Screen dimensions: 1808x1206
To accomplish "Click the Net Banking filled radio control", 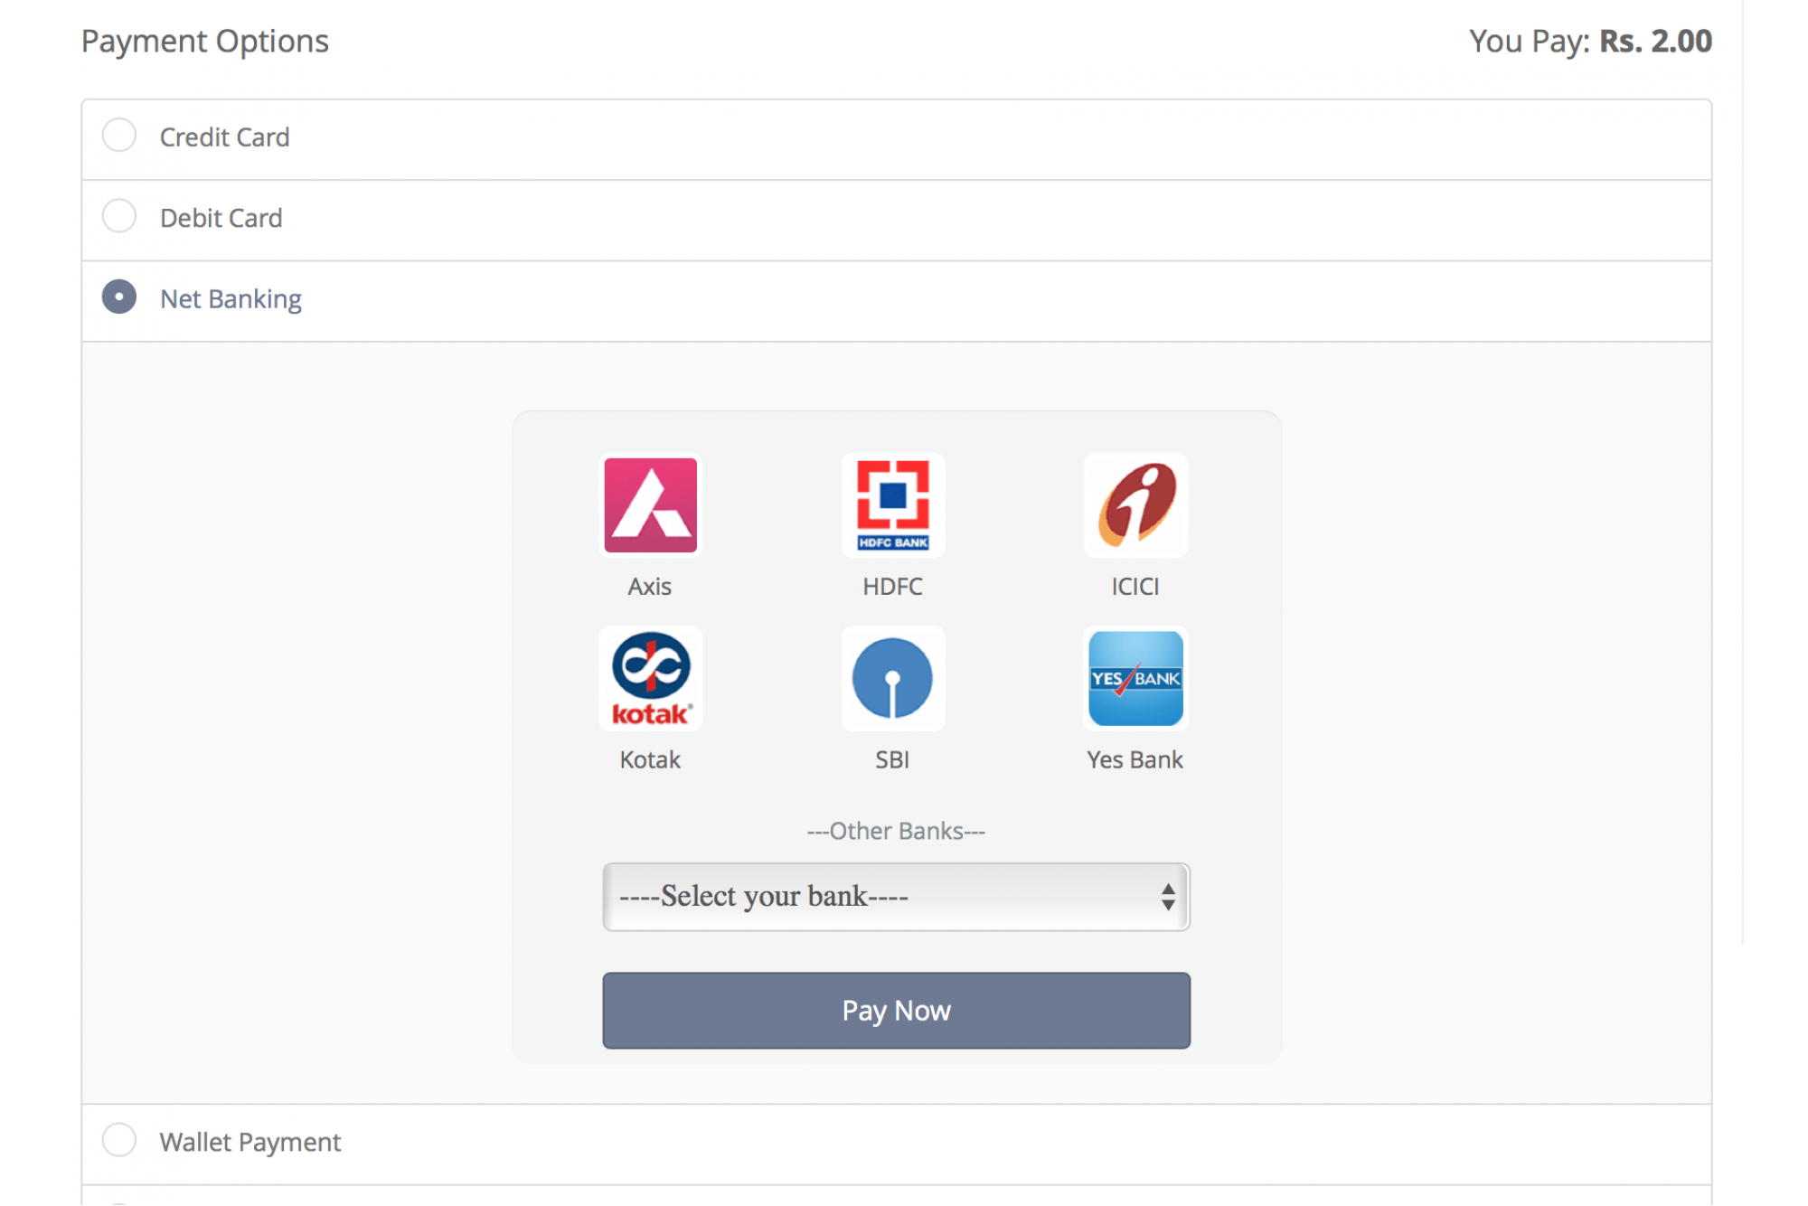I will tap(118, 297).
